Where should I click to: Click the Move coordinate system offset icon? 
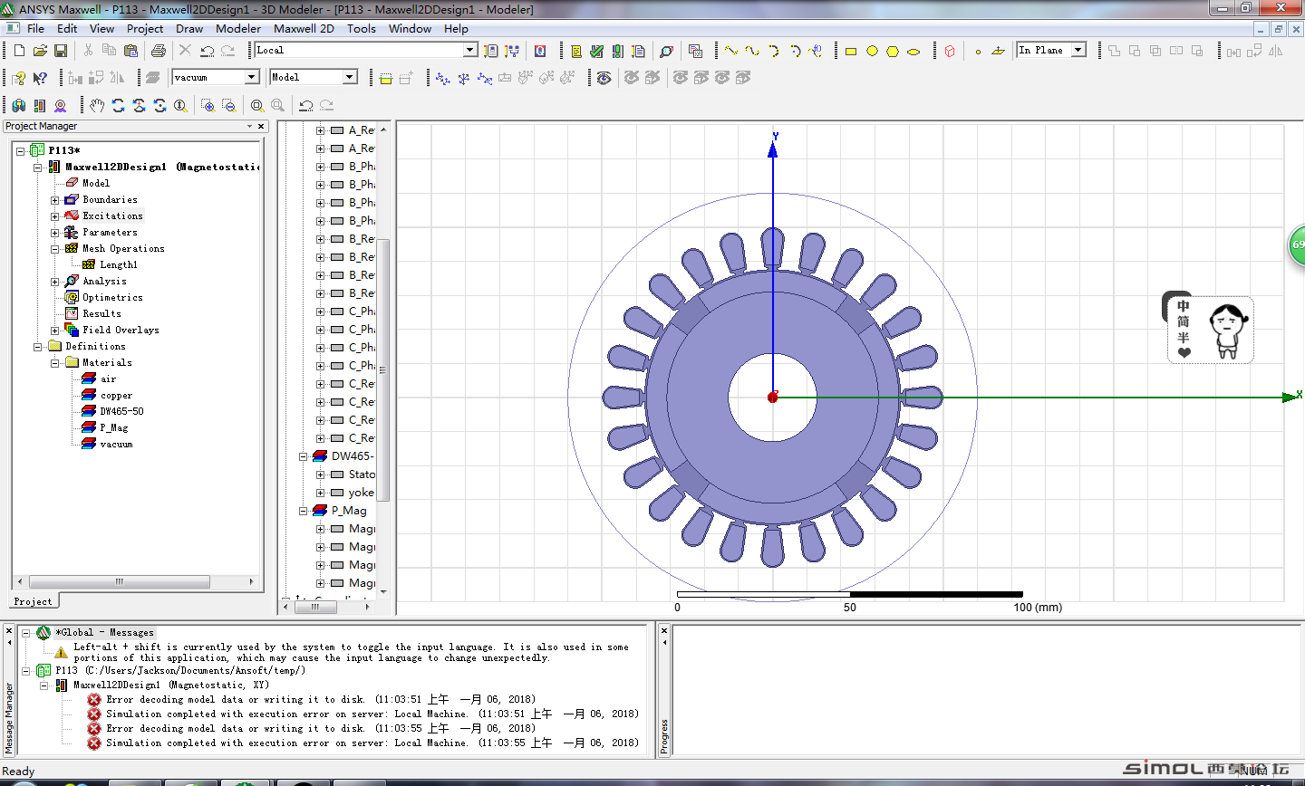pyautogui.click(x=442, y=78)
